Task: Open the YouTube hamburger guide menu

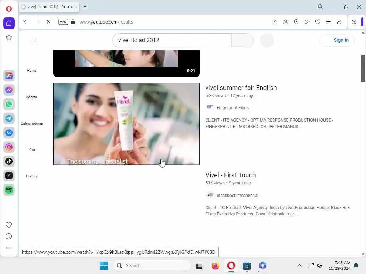Action: click(32, 40)
